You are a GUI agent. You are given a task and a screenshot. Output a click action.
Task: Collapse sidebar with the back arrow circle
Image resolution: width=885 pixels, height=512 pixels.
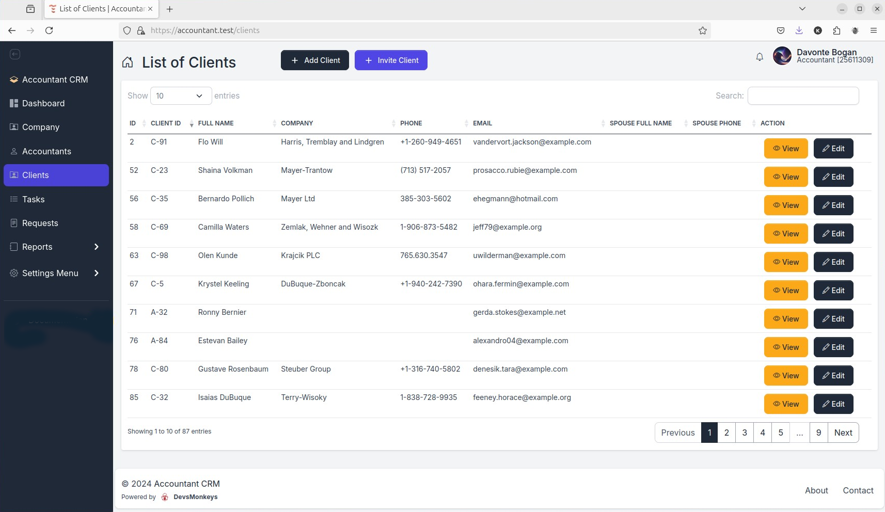pyautogui.click(x=15, y=54)
